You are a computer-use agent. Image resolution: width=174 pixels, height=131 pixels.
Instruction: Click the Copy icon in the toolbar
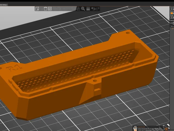coord(55,9)
